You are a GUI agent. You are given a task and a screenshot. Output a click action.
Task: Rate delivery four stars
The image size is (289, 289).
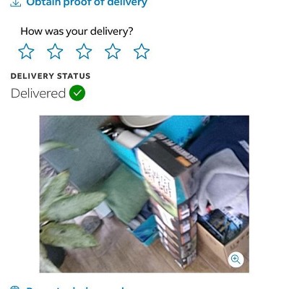113,51
